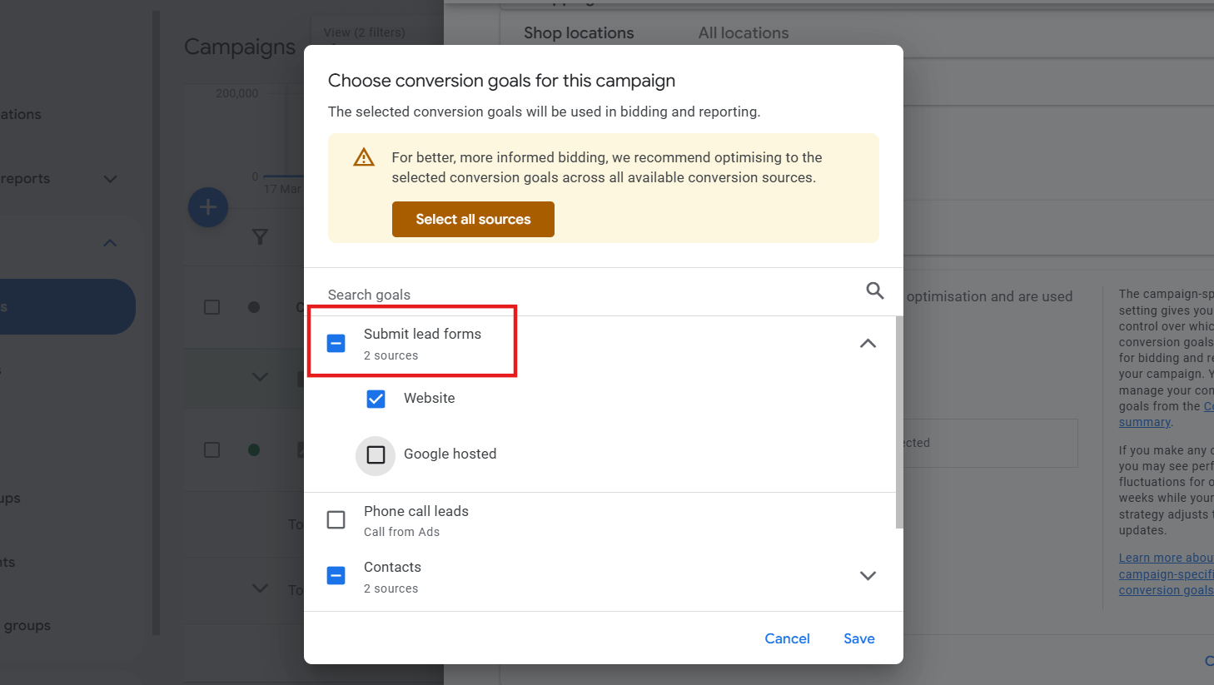This screenshot has width=1214, height=685.
Task: Click the indeterminate Submit lead forms checkbox
Action: [336, 342]
